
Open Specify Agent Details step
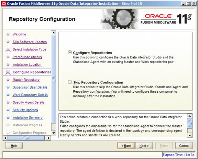click(29, 102)
